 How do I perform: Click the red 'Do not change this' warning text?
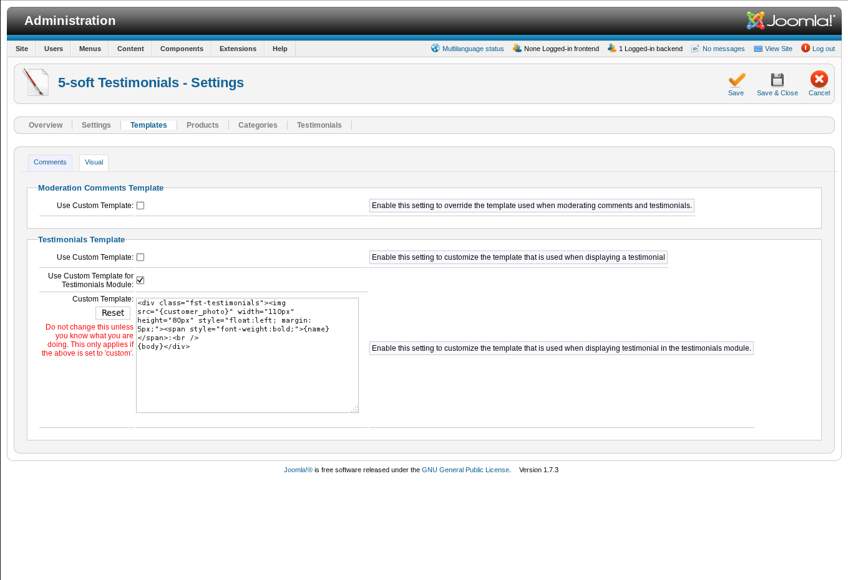click(88, 340)
